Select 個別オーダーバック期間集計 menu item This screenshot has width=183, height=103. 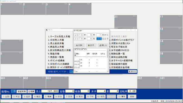tap(60, 68)
